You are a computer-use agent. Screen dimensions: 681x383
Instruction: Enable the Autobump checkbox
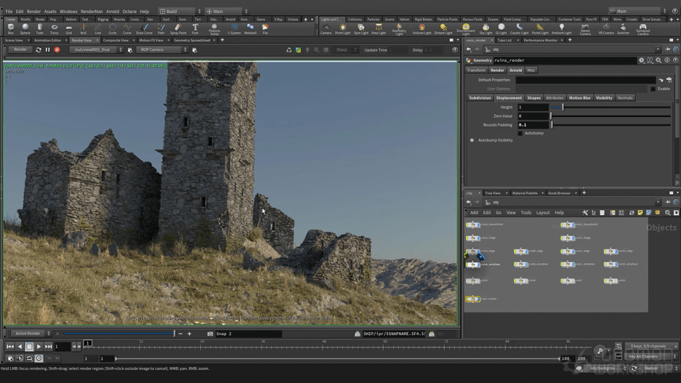tap(520, 133)
